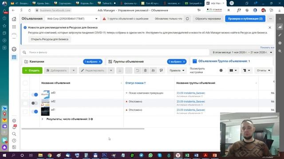This screenshot has height=159, width=284.
Task: Click the Показать все link
Action: (267, 47)
